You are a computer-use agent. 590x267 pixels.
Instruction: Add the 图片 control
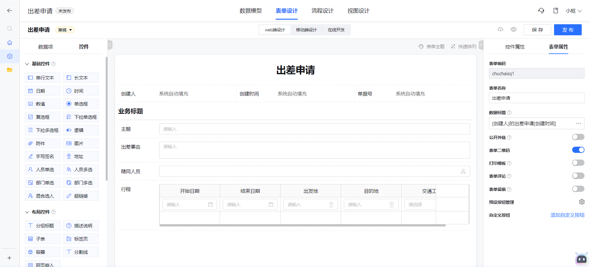(81, 143)
